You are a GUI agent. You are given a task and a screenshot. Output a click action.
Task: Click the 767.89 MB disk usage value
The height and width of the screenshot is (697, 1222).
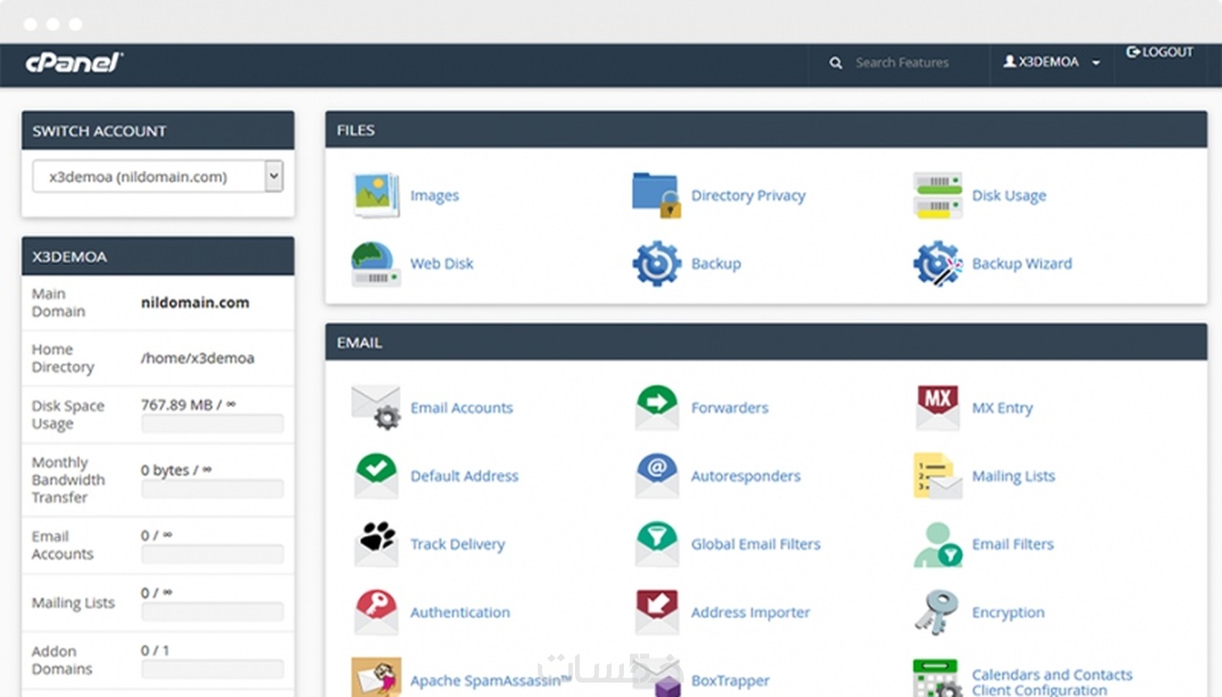[188, 405]
